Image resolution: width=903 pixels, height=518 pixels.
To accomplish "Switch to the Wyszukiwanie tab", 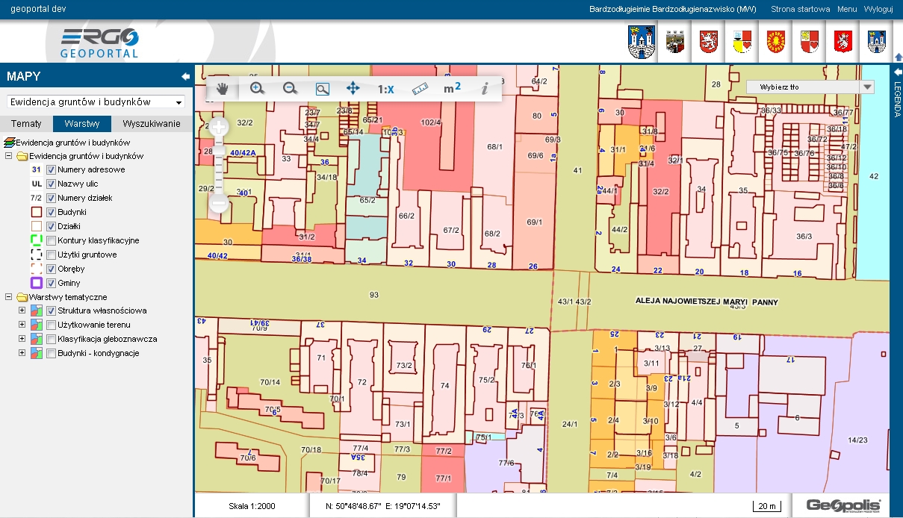I will click(152, 124).
